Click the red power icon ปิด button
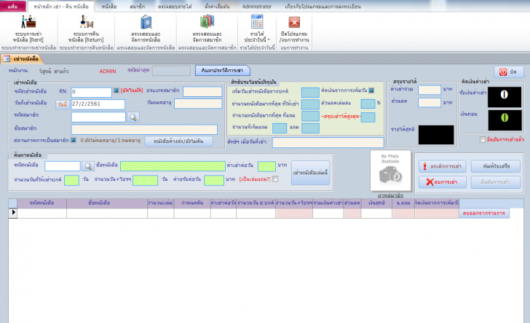The height and width of the screenshot is (323, 530). pyautogui.click(x=503, y=71)
